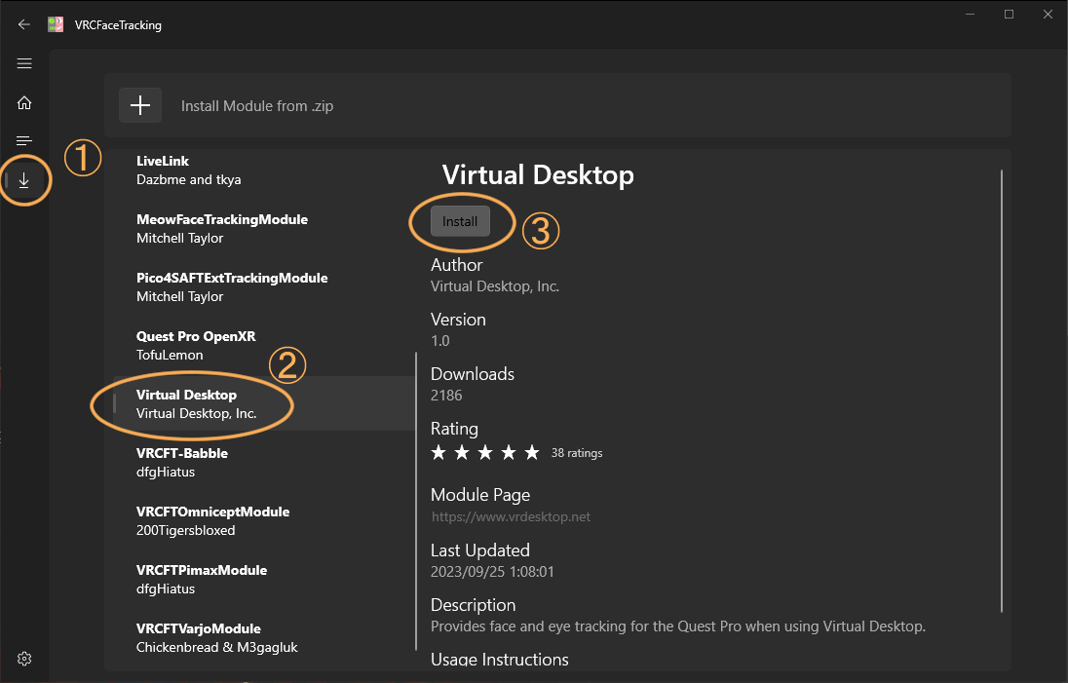Click the third rating star
Viewport: 1068px width, 683px height.
click(485, 452)
